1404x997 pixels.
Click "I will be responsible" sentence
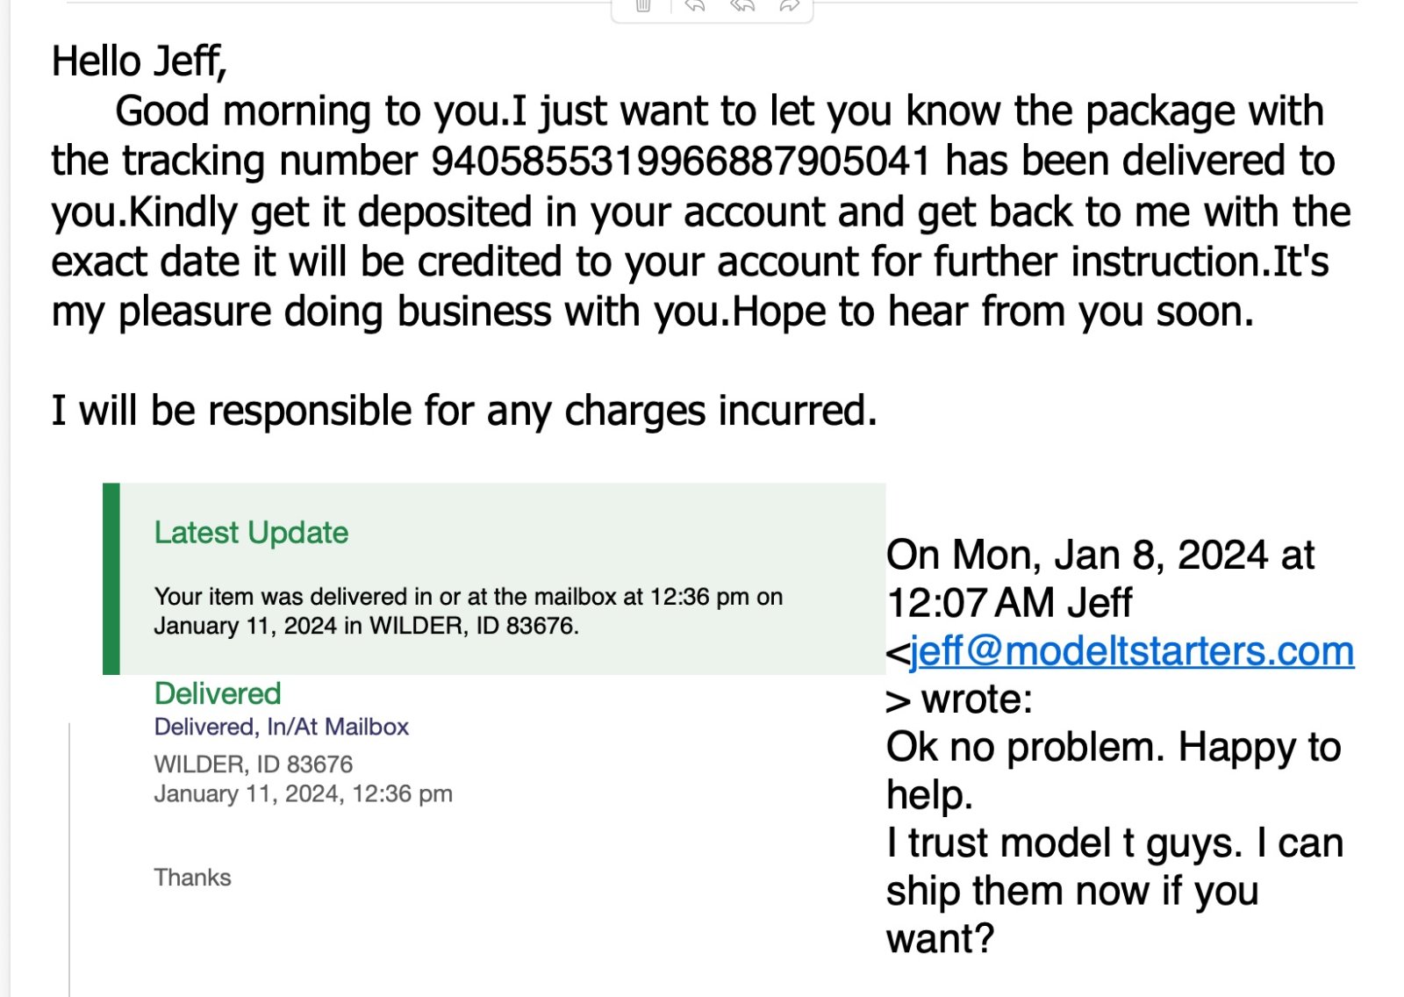464,411
